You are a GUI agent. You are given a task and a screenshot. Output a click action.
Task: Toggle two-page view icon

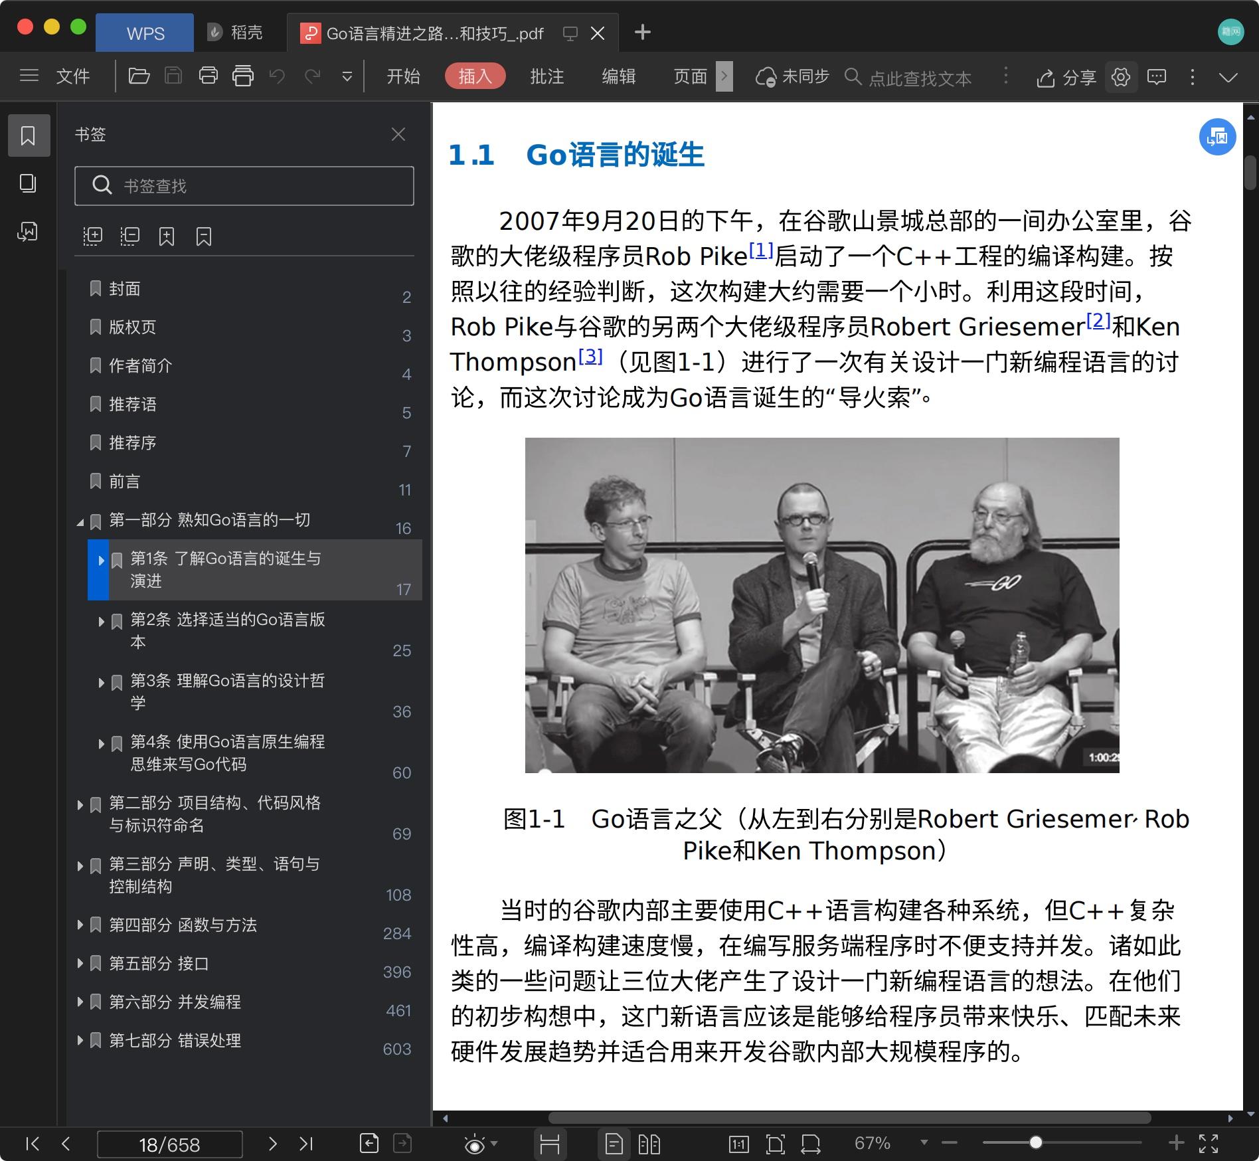(x=649, y=1144)
